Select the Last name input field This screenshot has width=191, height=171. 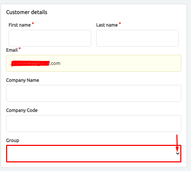[x=137, y=38]
